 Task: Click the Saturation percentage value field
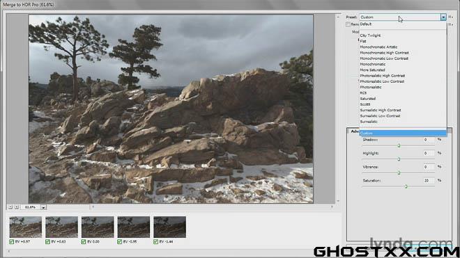pyautogui.click(x=429, y=181)
